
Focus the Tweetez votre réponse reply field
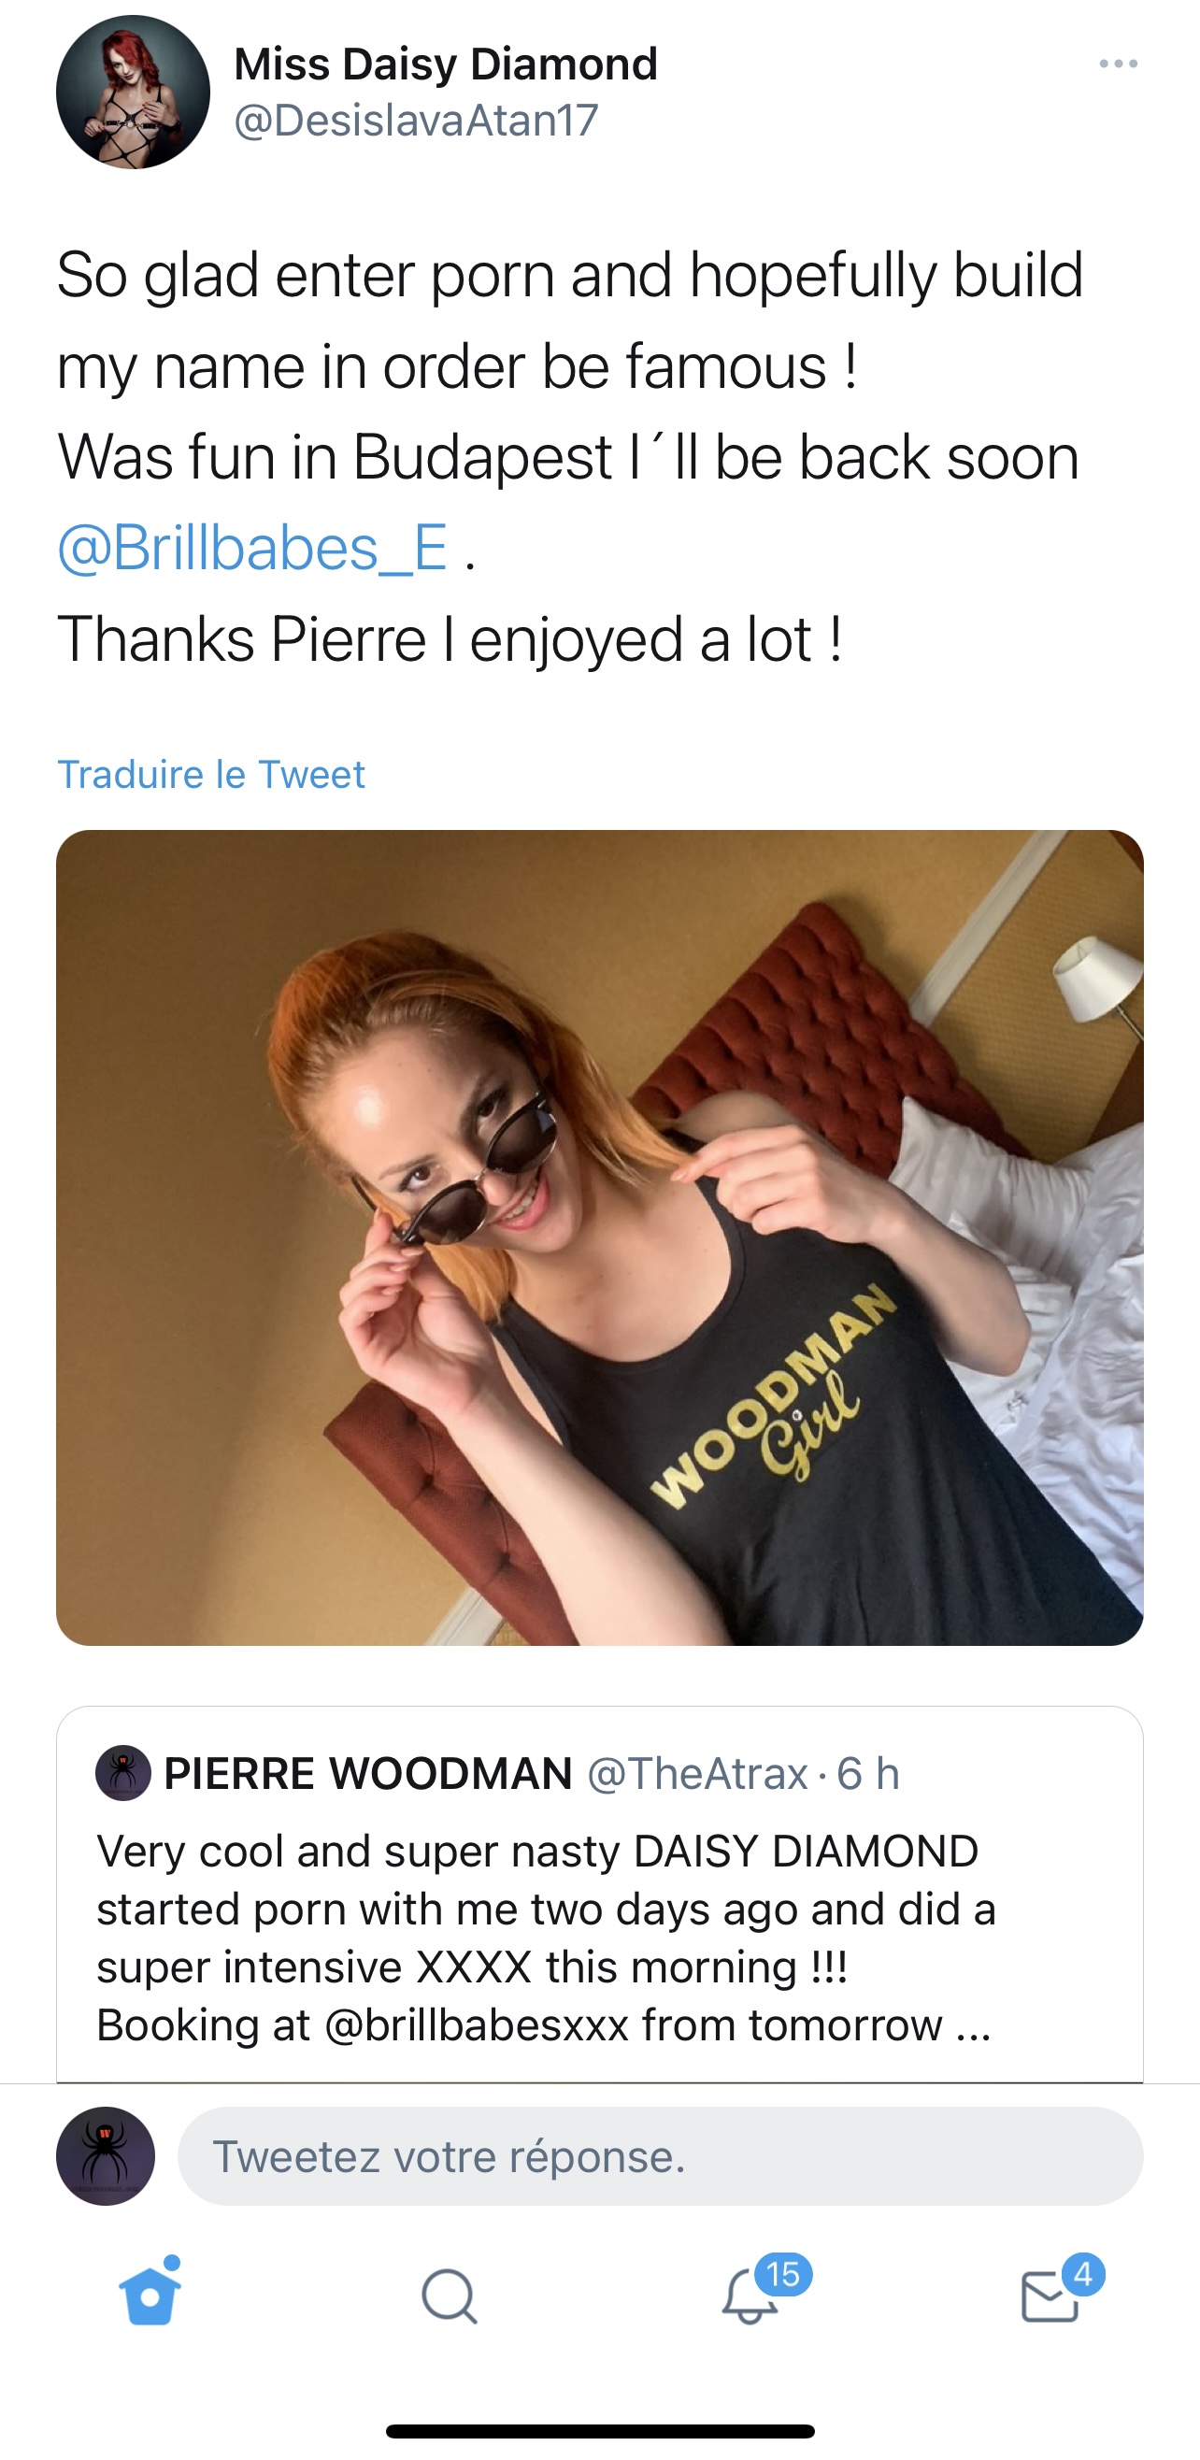tap(660, 2156)
